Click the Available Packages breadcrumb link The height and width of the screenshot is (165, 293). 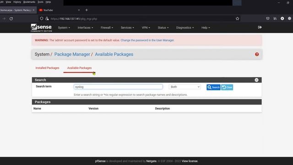click(x=114, y=54)
